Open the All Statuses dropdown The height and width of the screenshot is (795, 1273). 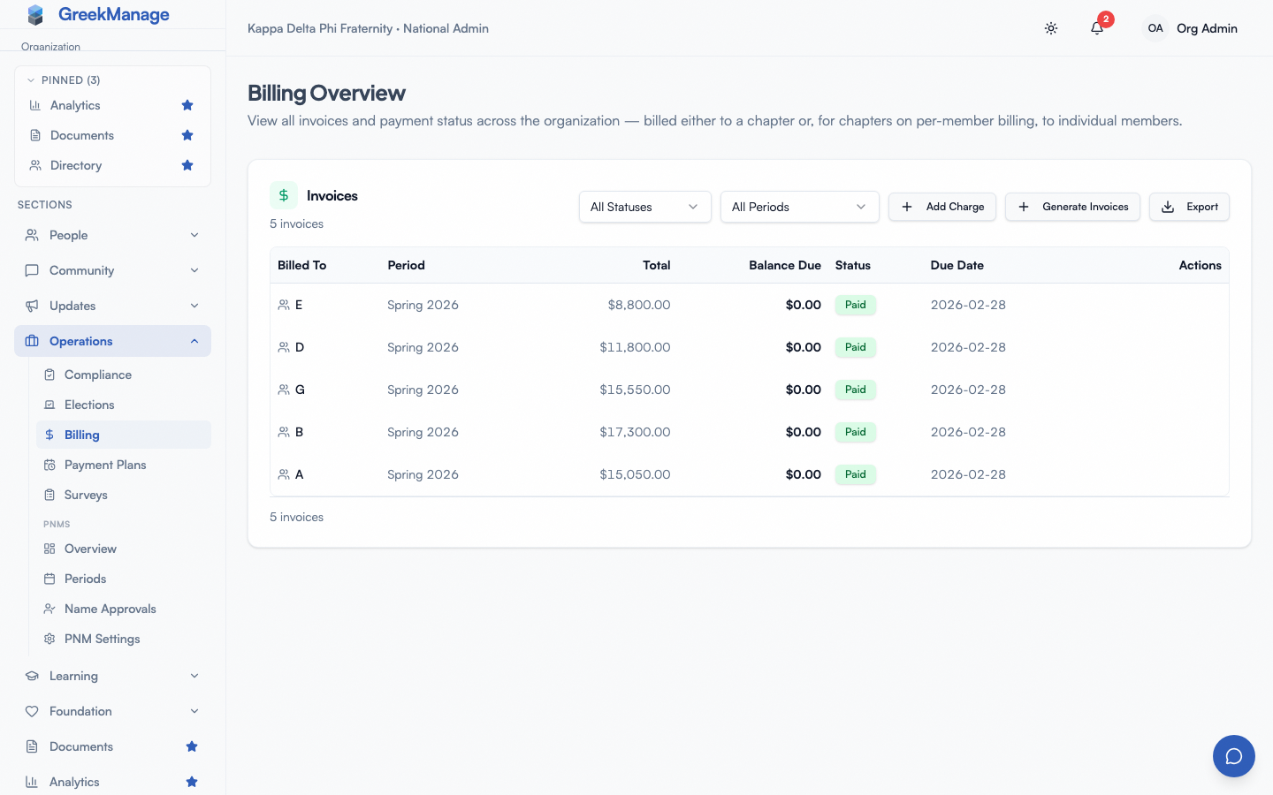click(645, 207)
